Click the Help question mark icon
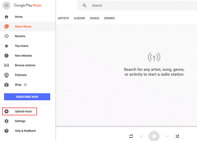 click(7, 131)
